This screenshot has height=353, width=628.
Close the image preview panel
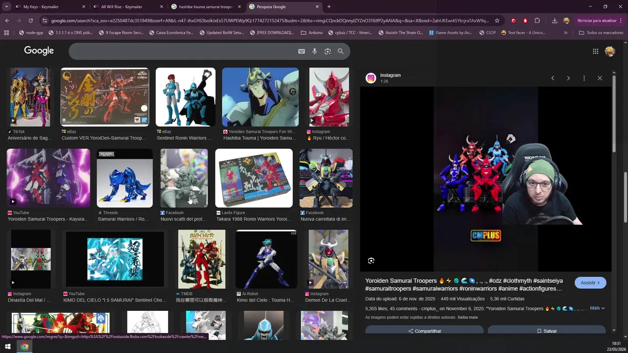click(600, 78)
